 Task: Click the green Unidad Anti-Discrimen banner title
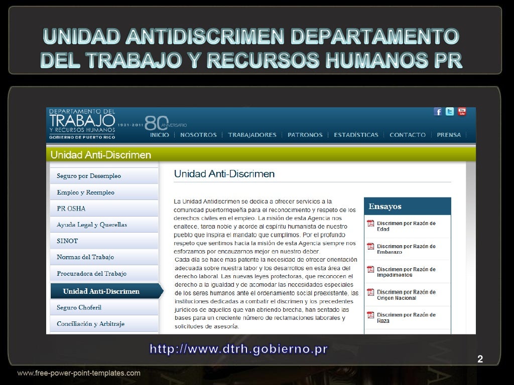[100, 155]
